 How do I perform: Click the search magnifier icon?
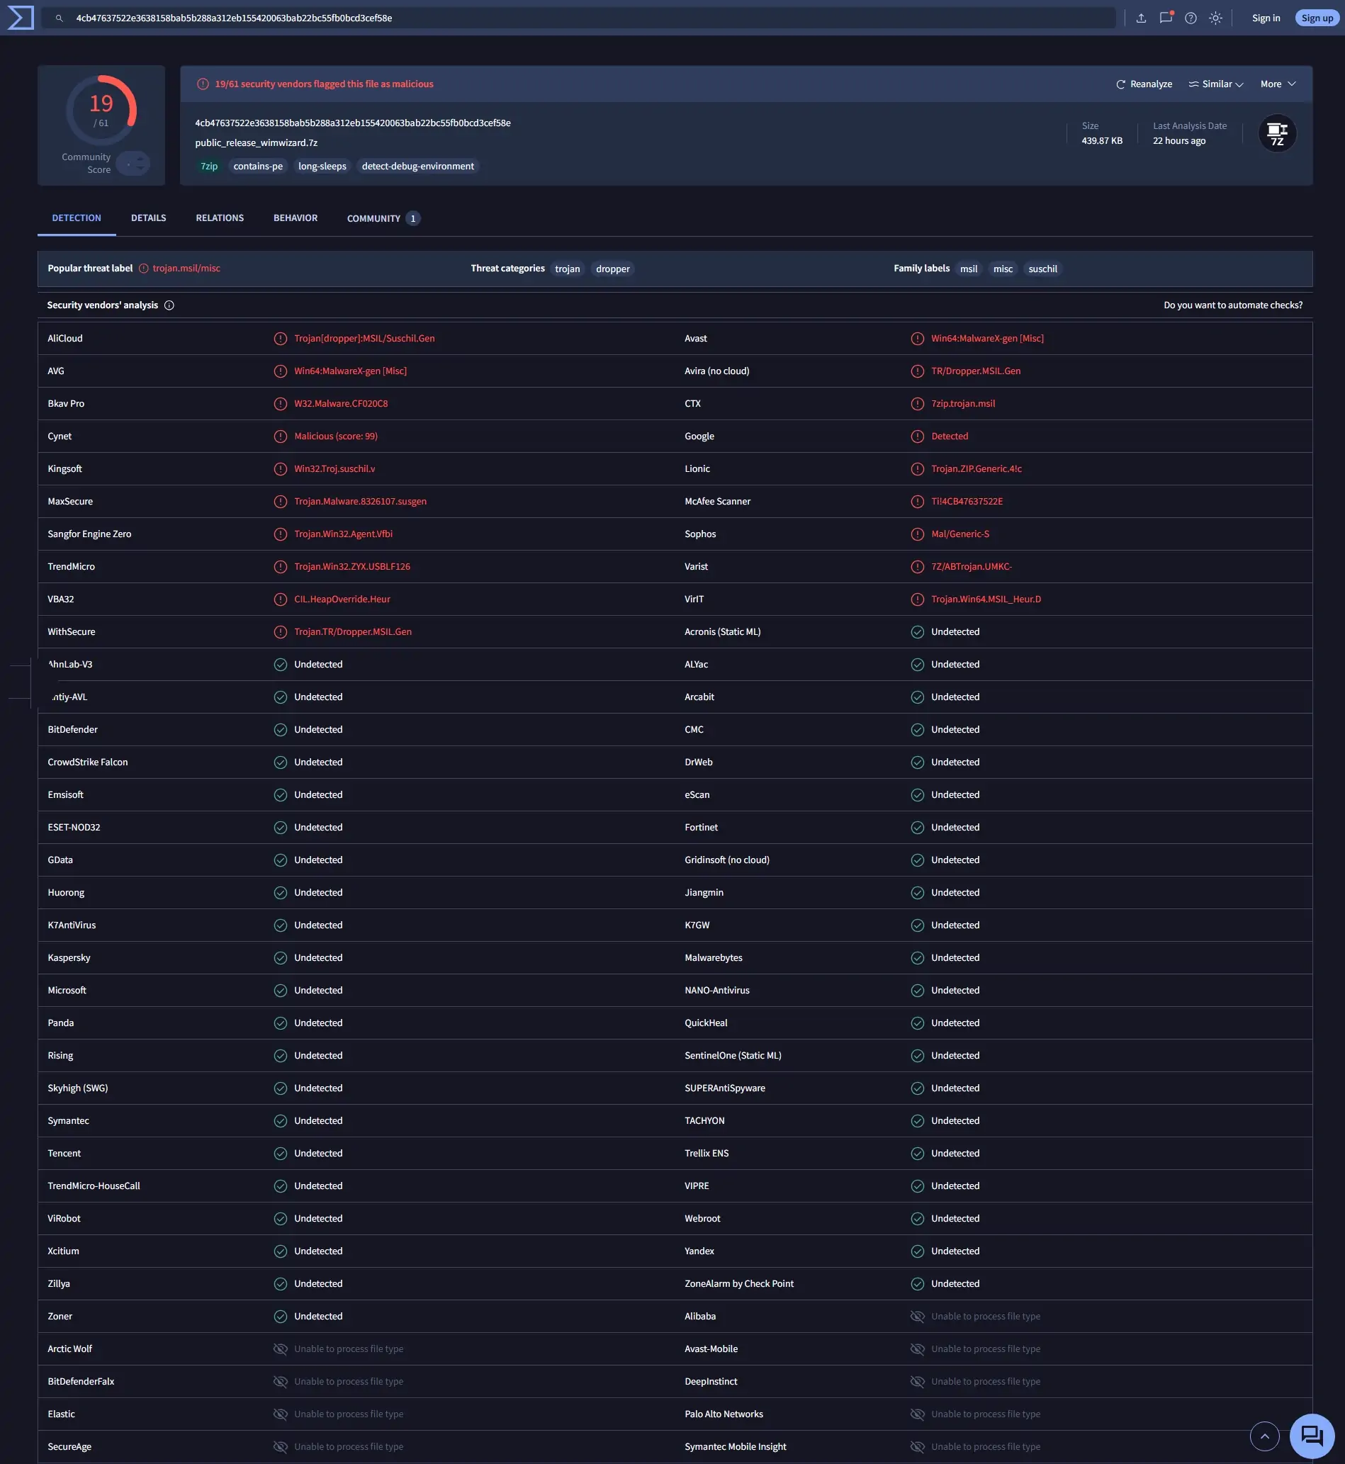(x=60, y=18)
